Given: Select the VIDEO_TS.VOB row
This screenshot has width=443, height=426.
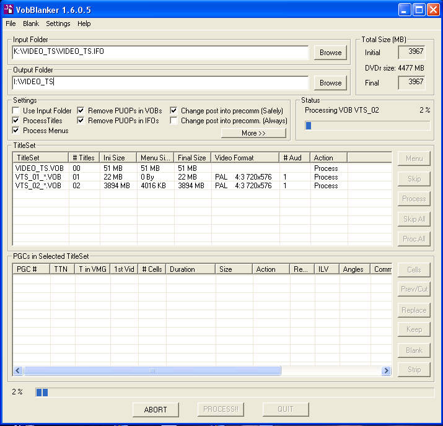Looking at the screenshot, I should click(x=202, y=168).
